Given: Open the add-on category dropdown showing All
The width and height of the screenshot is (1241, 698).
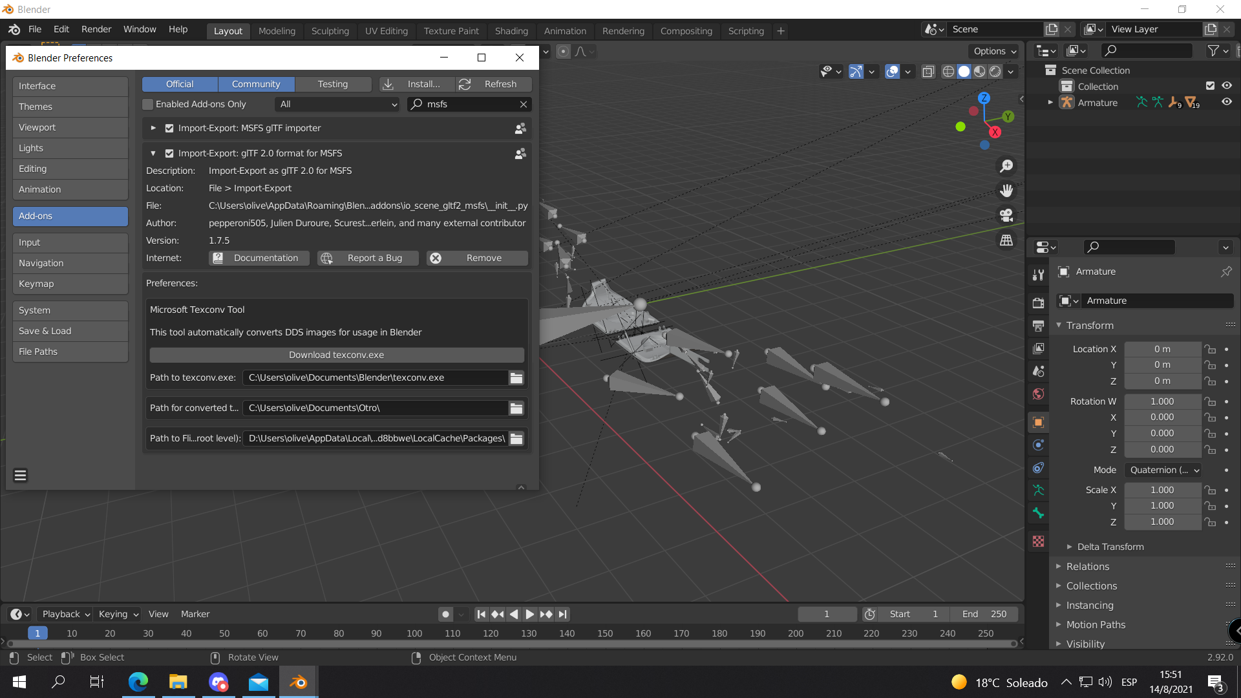Looking at the screenshot, I should 336,104.
